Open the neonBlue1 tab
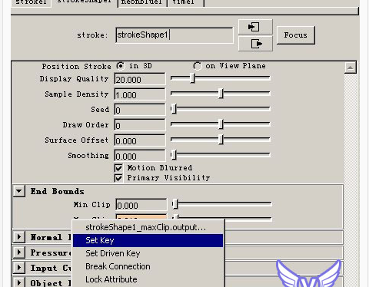The image size is (369, 287). [x=142, y=2]
